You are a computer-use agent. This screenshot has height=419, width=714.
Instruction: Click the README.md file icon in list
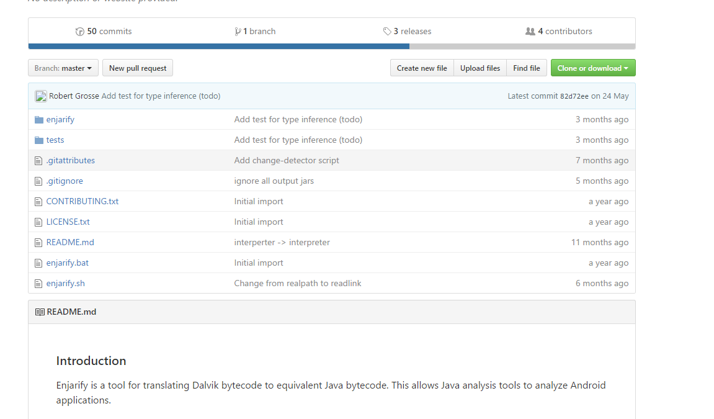pos(38,243)
